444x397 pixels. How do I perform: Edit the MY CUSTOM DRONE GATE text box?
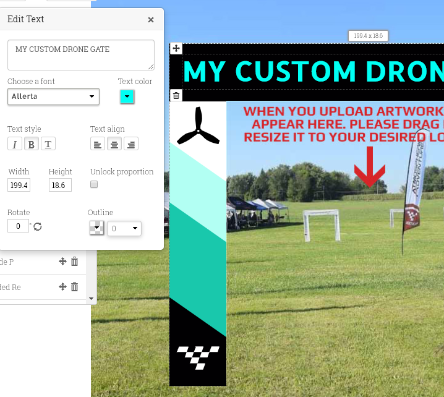[81, 55]
